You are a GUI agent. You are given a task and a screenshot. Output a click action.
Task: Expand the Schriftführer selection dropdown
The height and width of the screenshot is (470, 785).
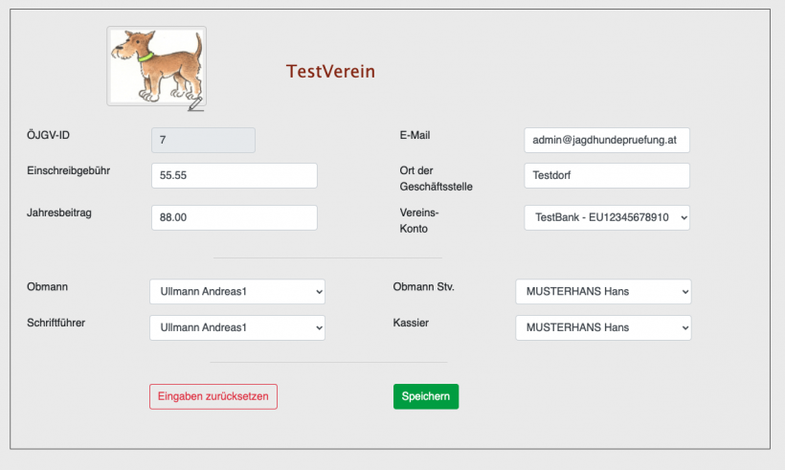[236, 327]
